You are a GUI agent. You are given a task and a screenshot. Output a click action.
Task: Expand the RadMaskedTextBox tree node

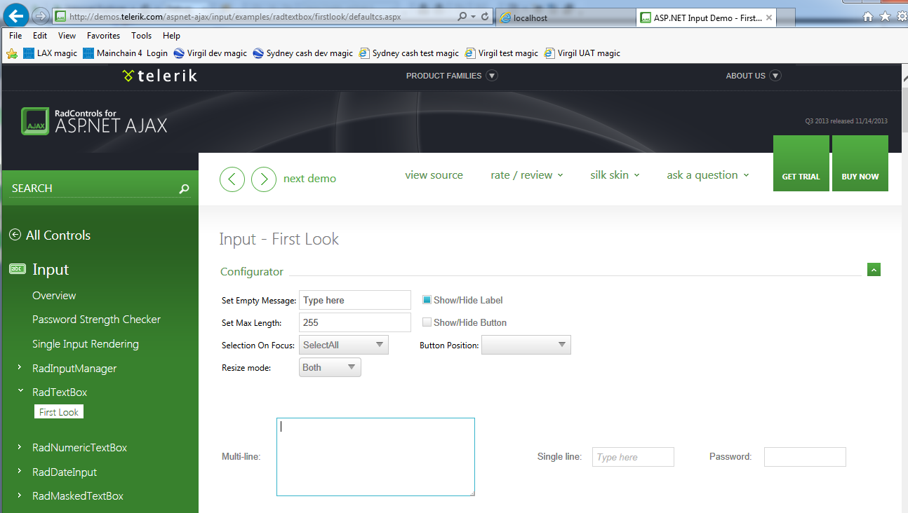19,495
